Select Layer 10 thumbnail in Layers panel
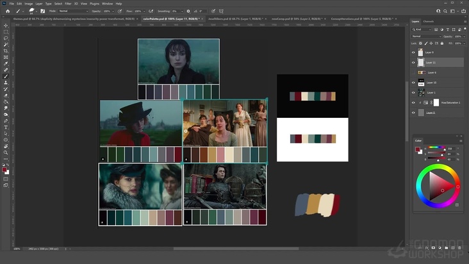469x264 pixels. [x=421, y=83]
